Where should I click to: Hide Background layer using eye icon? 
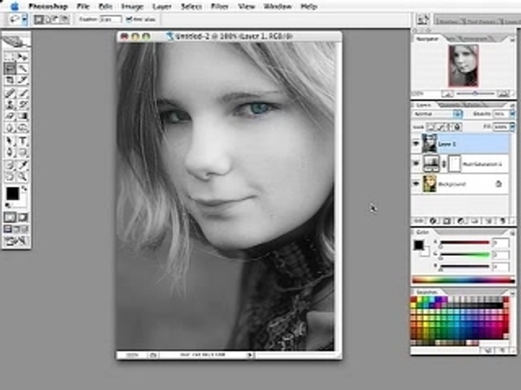pyautogui.click(x=416, y=184)
